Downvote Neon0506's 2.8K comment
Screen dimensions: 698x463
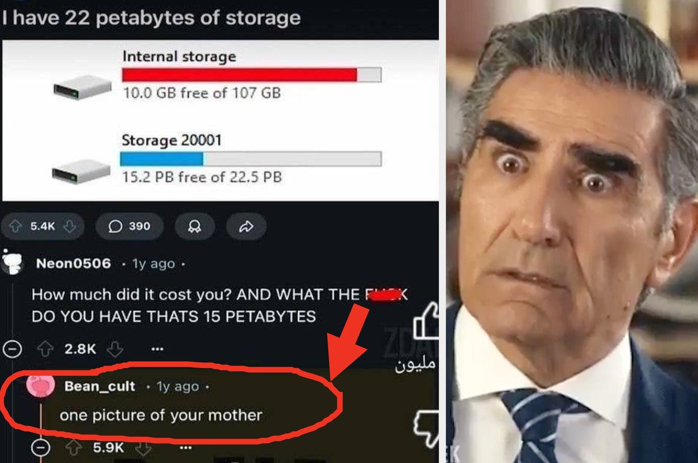(114, 349)
